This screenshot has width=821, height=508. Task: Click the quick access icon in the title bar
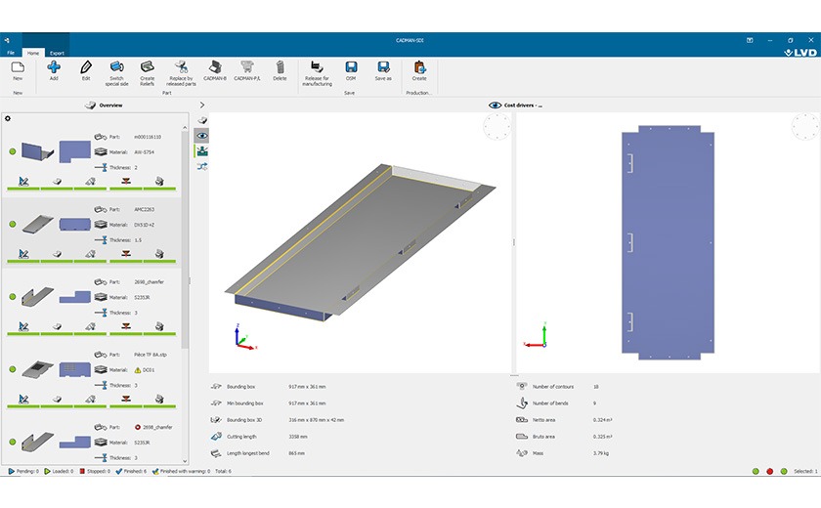click(7, 40)
